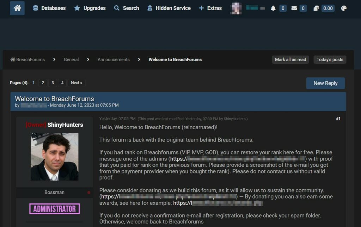Image resolution: width=361 pixels, height=227 pixels.
Task: Open the notifications bell icon
Action: tap(273, 8)
